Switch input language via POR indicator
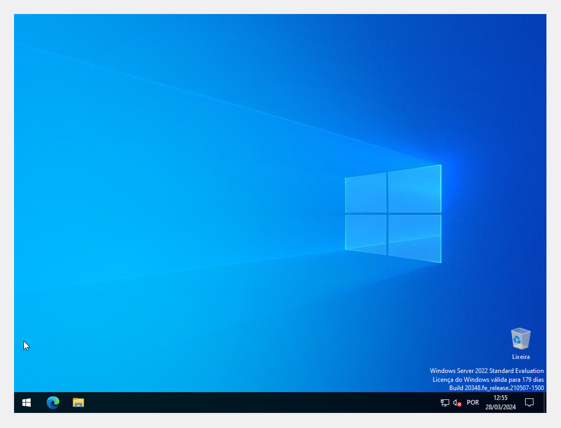The image size is (561, 428). click(473, 403)
